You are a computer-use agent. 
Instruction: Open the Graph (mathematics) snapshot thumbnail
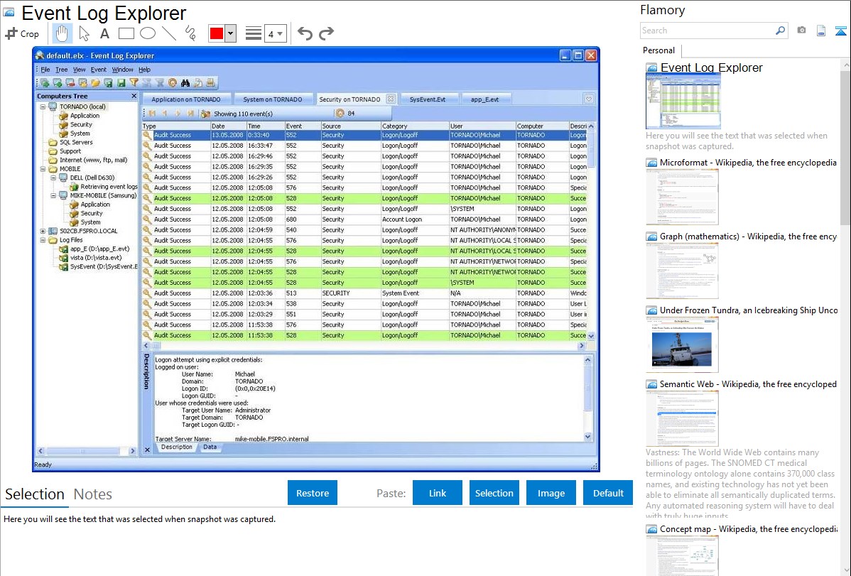point(682,271)
